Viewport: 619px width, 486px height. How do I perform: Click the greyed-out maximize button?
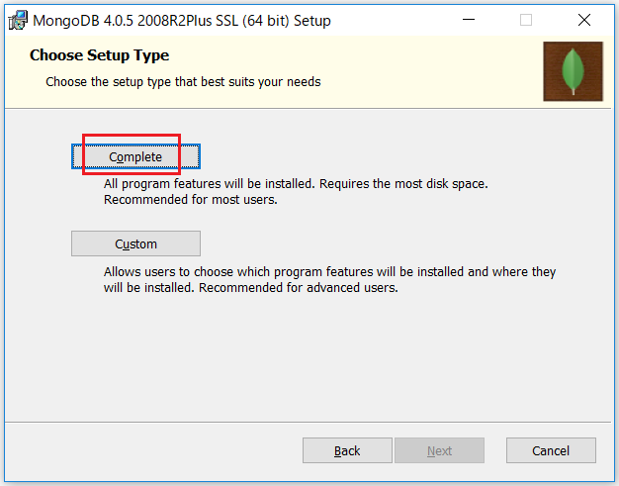point(526,20)
